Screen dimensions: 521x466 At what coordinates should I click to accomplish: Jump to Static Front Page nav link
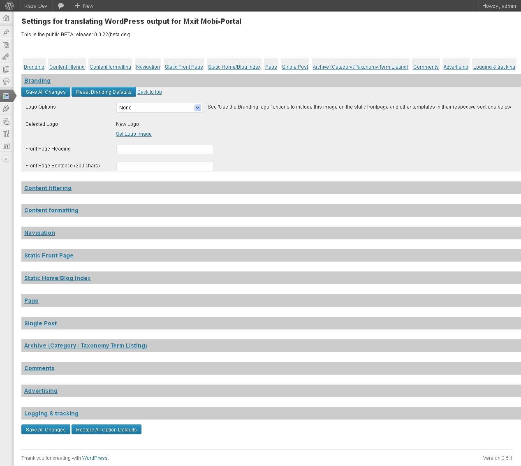tap(184, 67)
